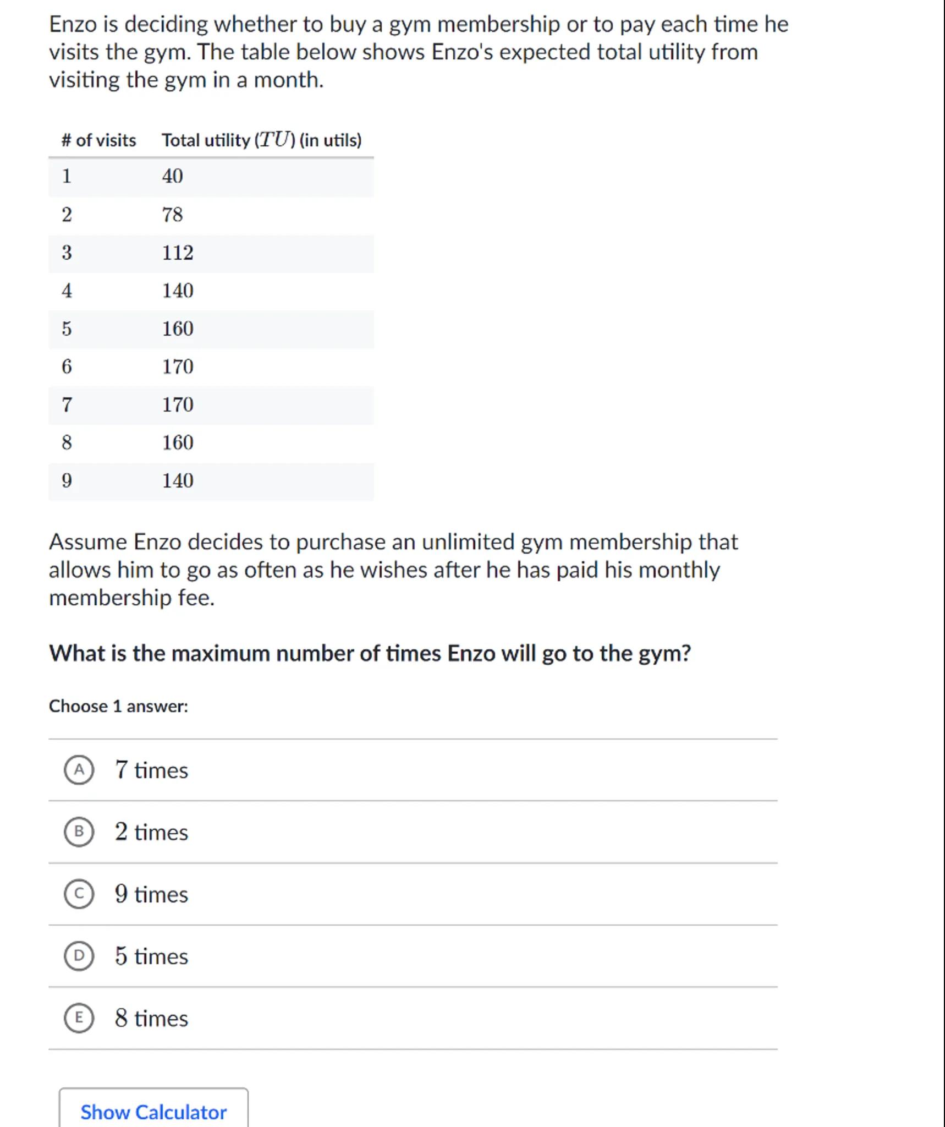The width and height of the screenshot is (945, 1127).
Task: Click the 'Assume Enzo decides' paragraph
Action: 393,570
